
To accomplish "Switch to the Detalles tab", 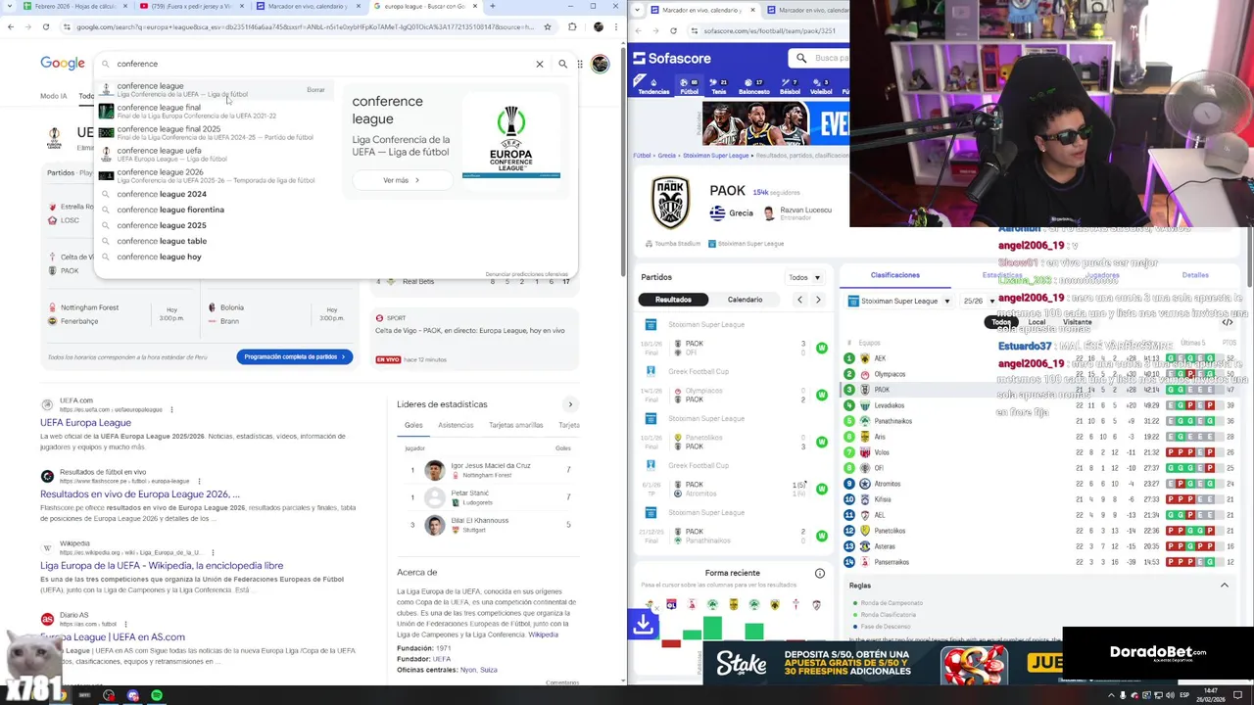I will click(1195, 275).
